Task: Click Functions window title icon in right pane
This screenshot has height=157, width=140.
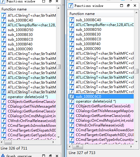Action: click(71, 6)
